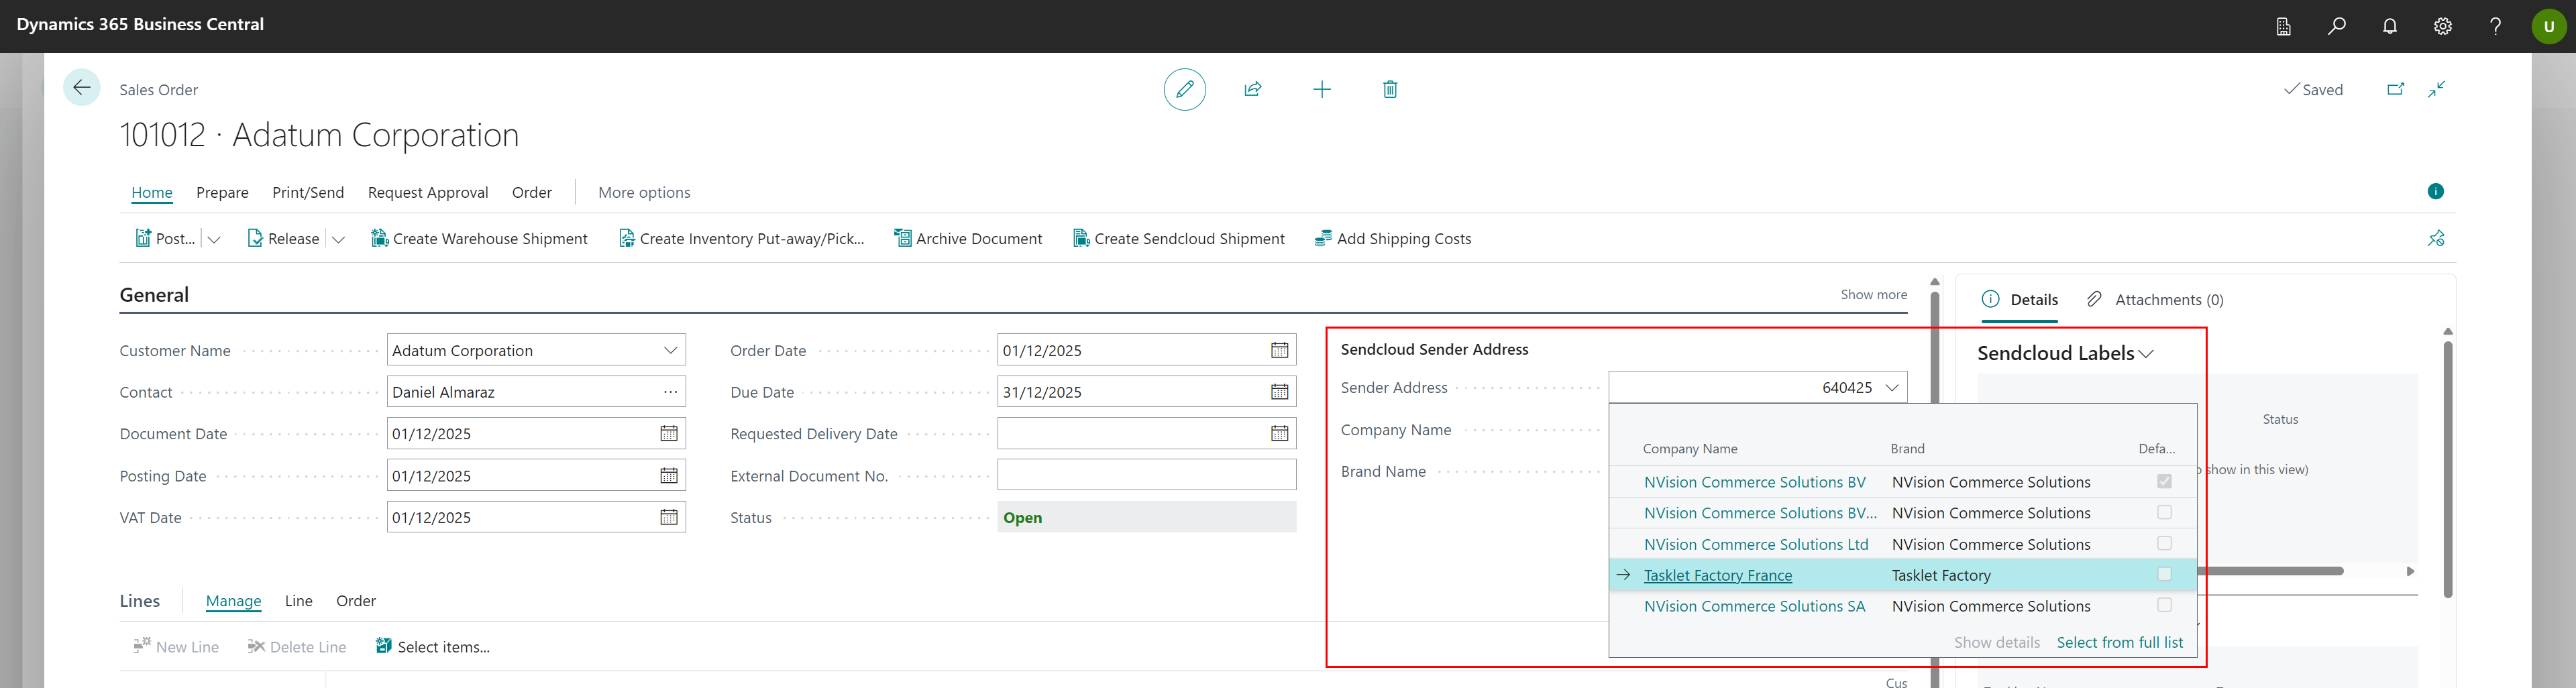Delete the sales order with trash icon
The image size is (2576, 688).
point(1389,89)
